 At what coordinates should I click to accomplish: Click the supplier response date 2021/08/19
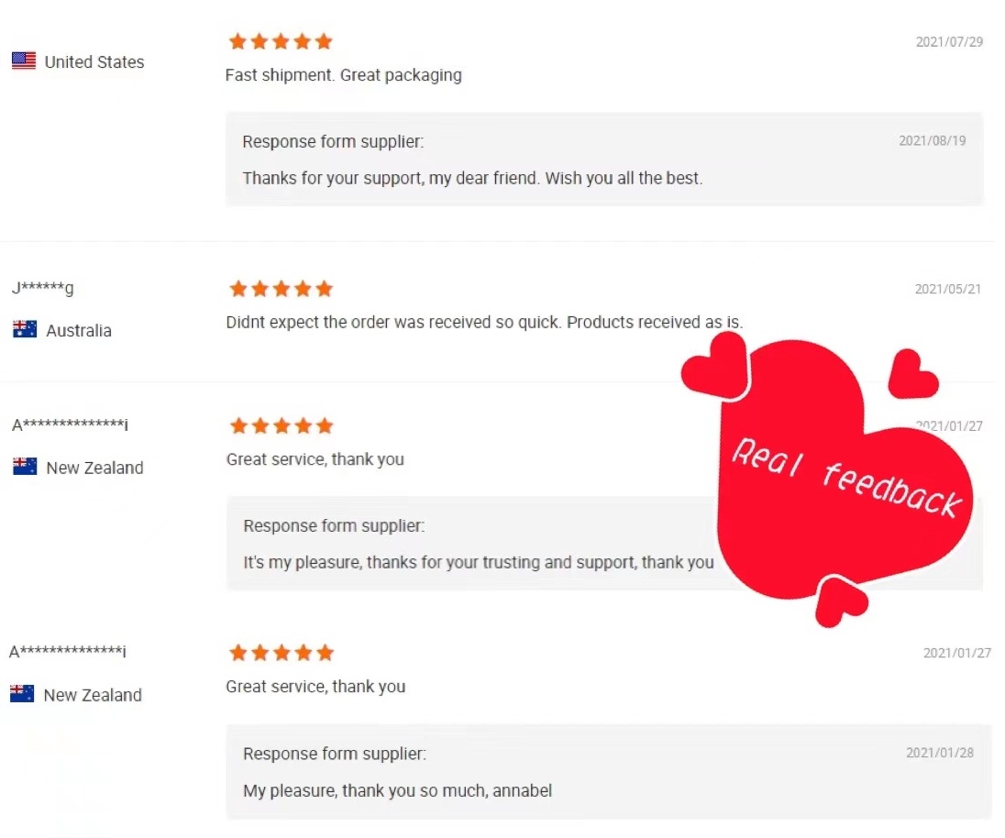coord(932,141)
